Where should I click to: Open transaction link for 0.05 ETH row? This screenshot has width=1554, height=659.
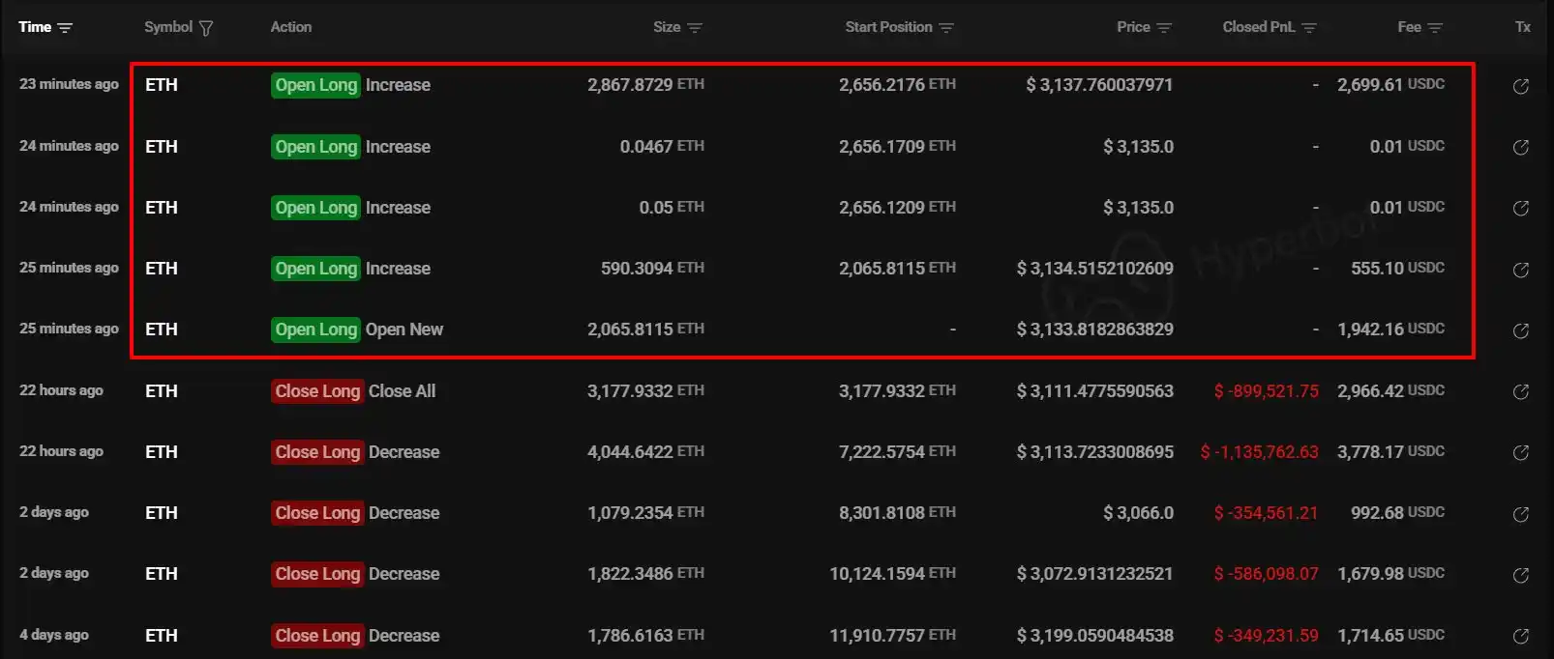(x=1520, y=208)
